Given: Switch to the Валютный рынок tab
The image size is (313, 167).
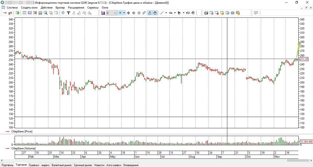Looking at the screenshot, I should point(62,165).
